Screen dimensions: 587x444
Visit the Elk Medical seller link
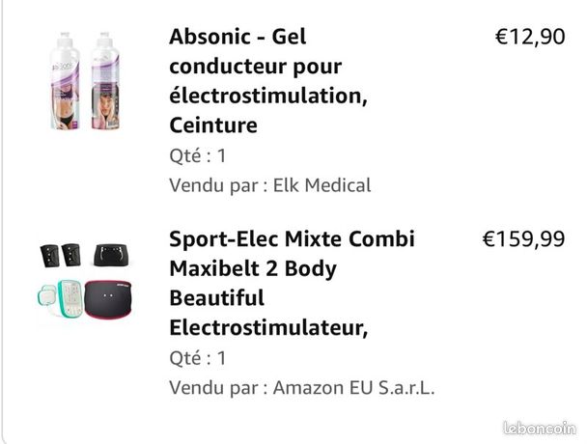321,185
